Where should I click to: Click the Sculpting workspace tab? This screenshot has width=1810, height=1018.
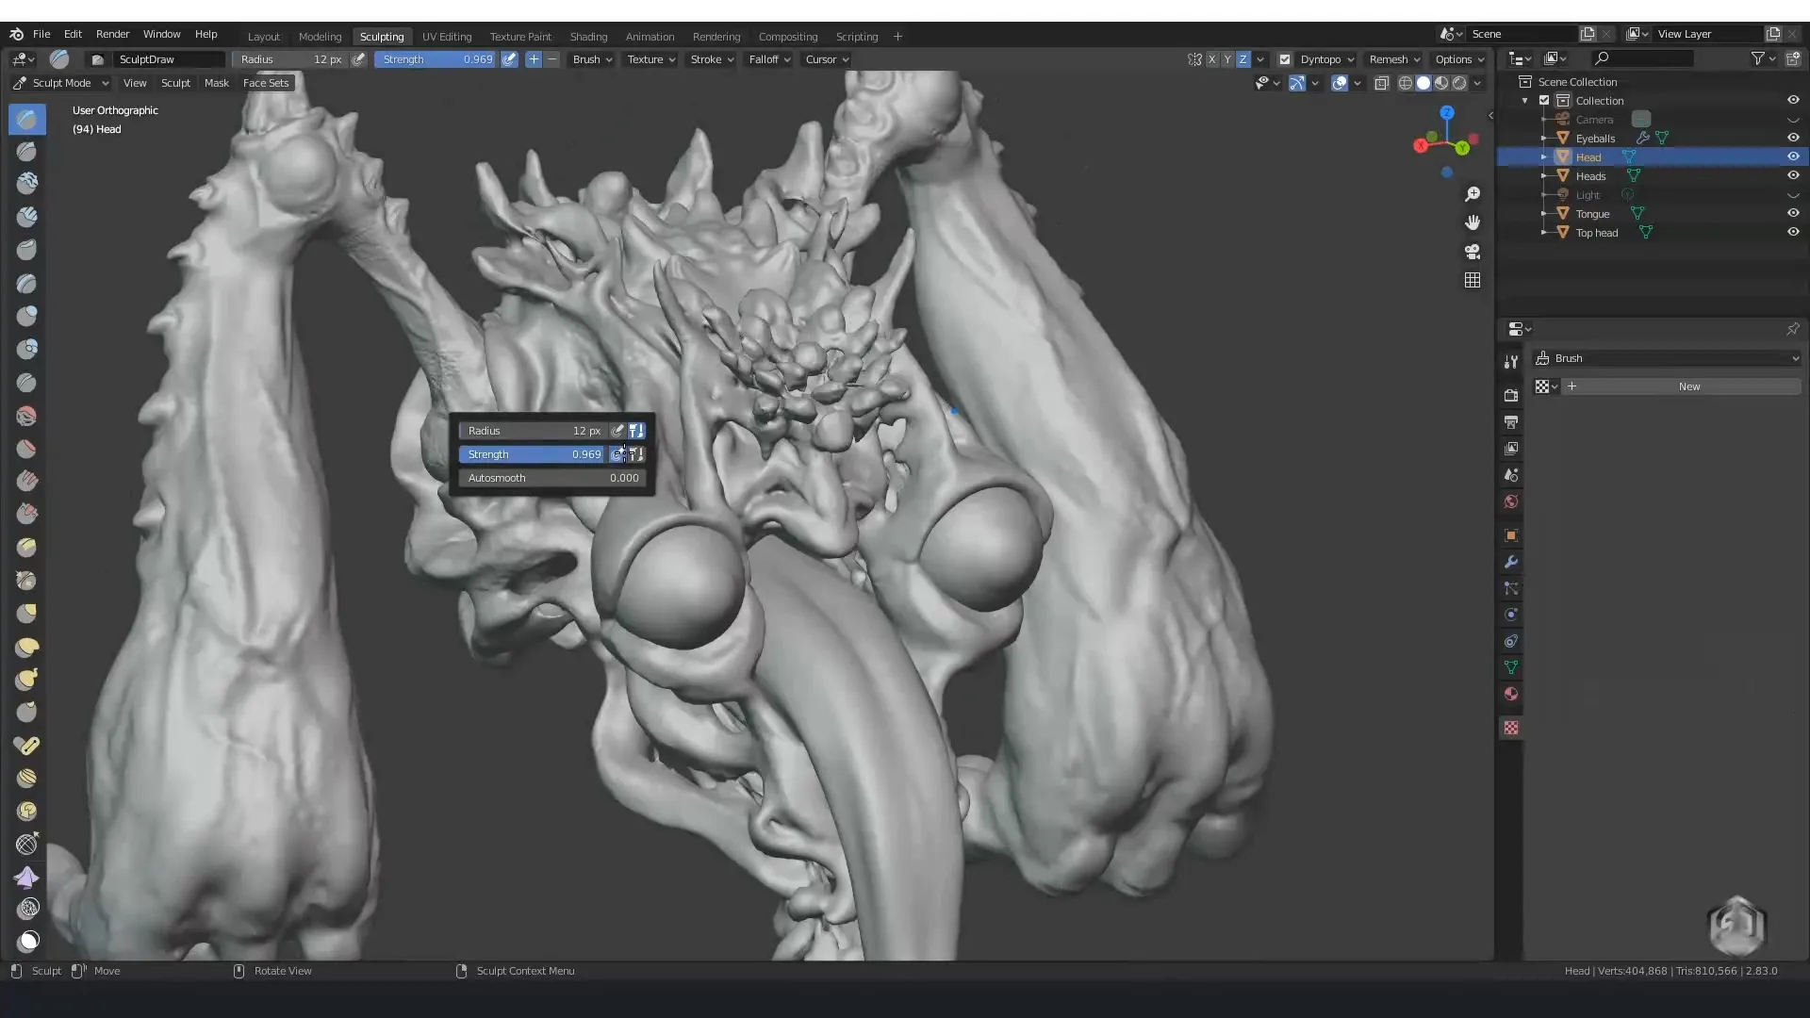[382, 35]
